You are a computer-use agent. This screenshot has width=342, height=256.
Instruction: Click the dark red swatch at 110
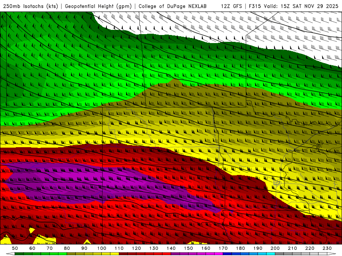tap(124, 254)
